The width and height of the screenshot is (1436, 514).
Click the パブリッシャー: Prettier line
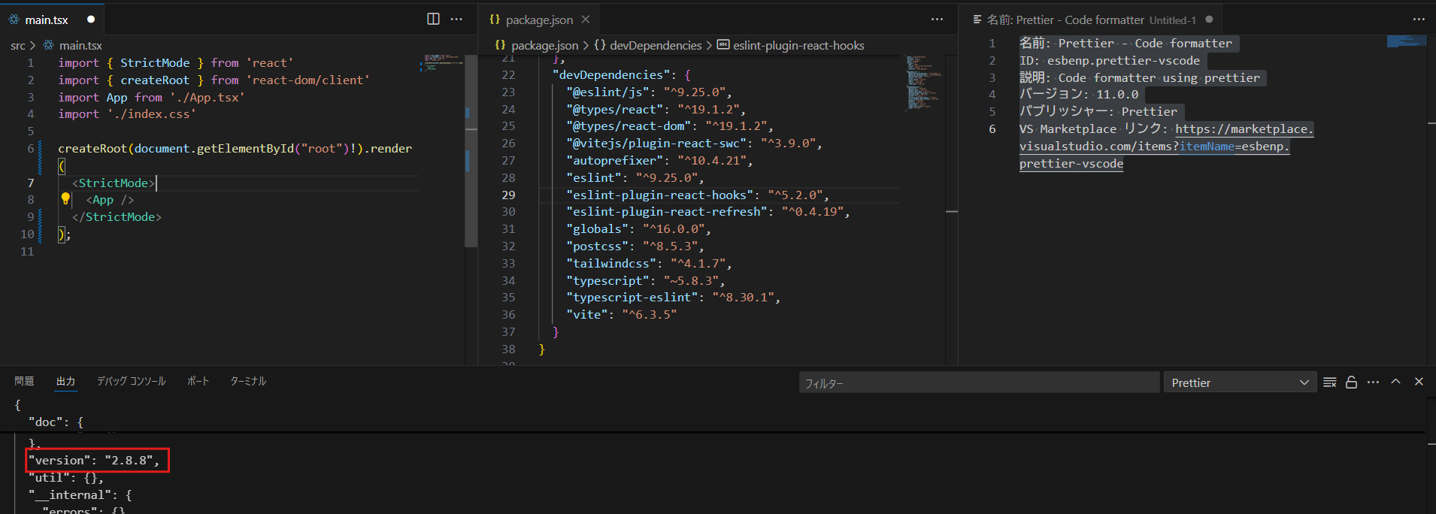1098,111
